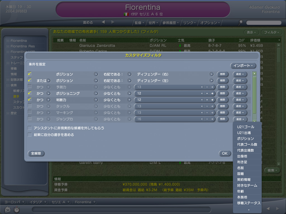Image resolution: width=286 pixels, height=214 pixels.
Task: Click the scroll-up arrow of filter list
Action: pos(254,74)
